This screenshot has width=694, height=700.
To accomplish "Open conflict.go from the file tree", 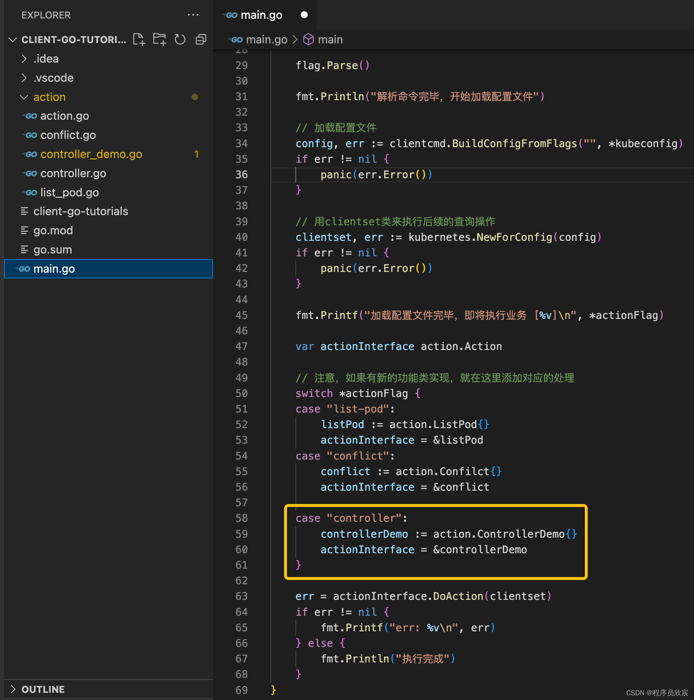I will 68,135.
